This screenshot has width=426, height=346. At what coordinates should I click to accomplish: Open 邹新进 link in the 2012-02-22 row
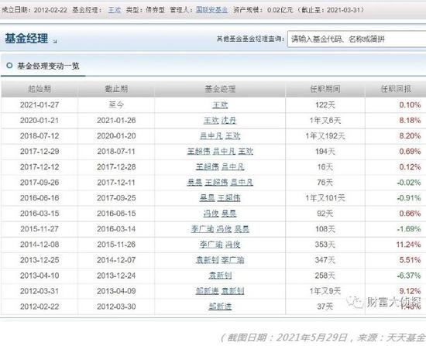tap(220, 307)
